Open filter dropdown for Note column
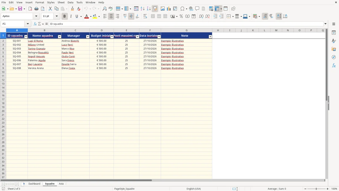 [x=210, y=37]
